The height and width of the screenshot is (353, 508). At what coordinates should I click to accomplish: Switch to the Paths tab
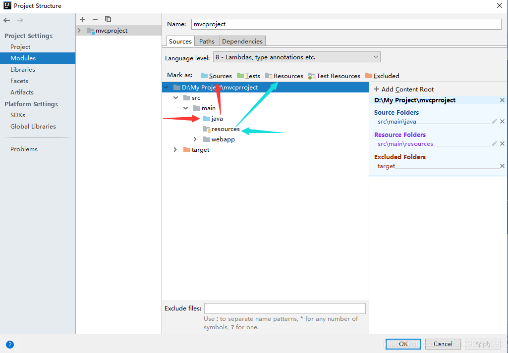[x=207, y=41]
